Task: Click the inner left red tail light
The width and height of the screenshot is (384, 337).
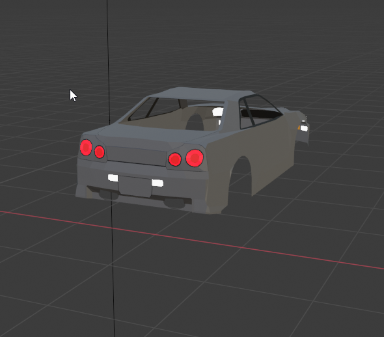Action: click(100, 152)
